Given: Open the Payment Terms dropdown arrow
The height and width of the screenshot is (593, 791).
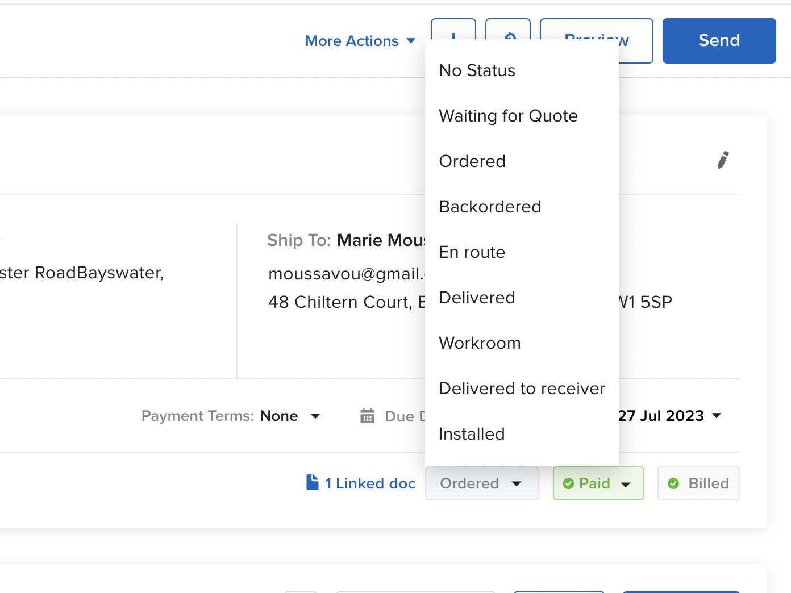Looking at the screenshot, I should (x=315, y=416).
